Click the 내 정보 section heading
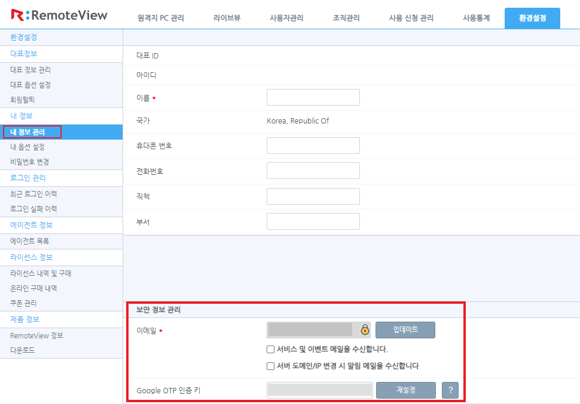Viewport: 580px width, 404px height. [x=22, y=116]
